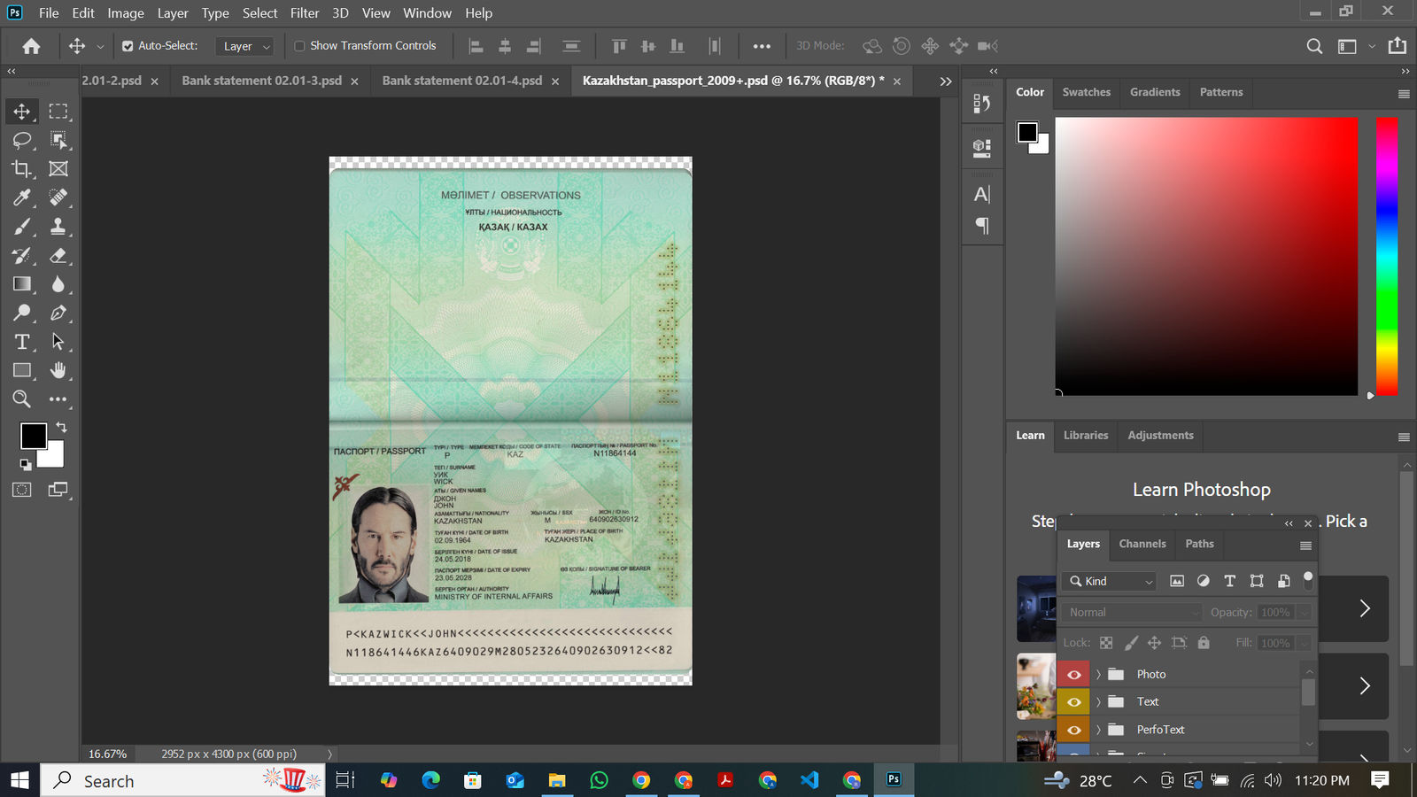Select the Eraser tool

click(x=58, y=256)
